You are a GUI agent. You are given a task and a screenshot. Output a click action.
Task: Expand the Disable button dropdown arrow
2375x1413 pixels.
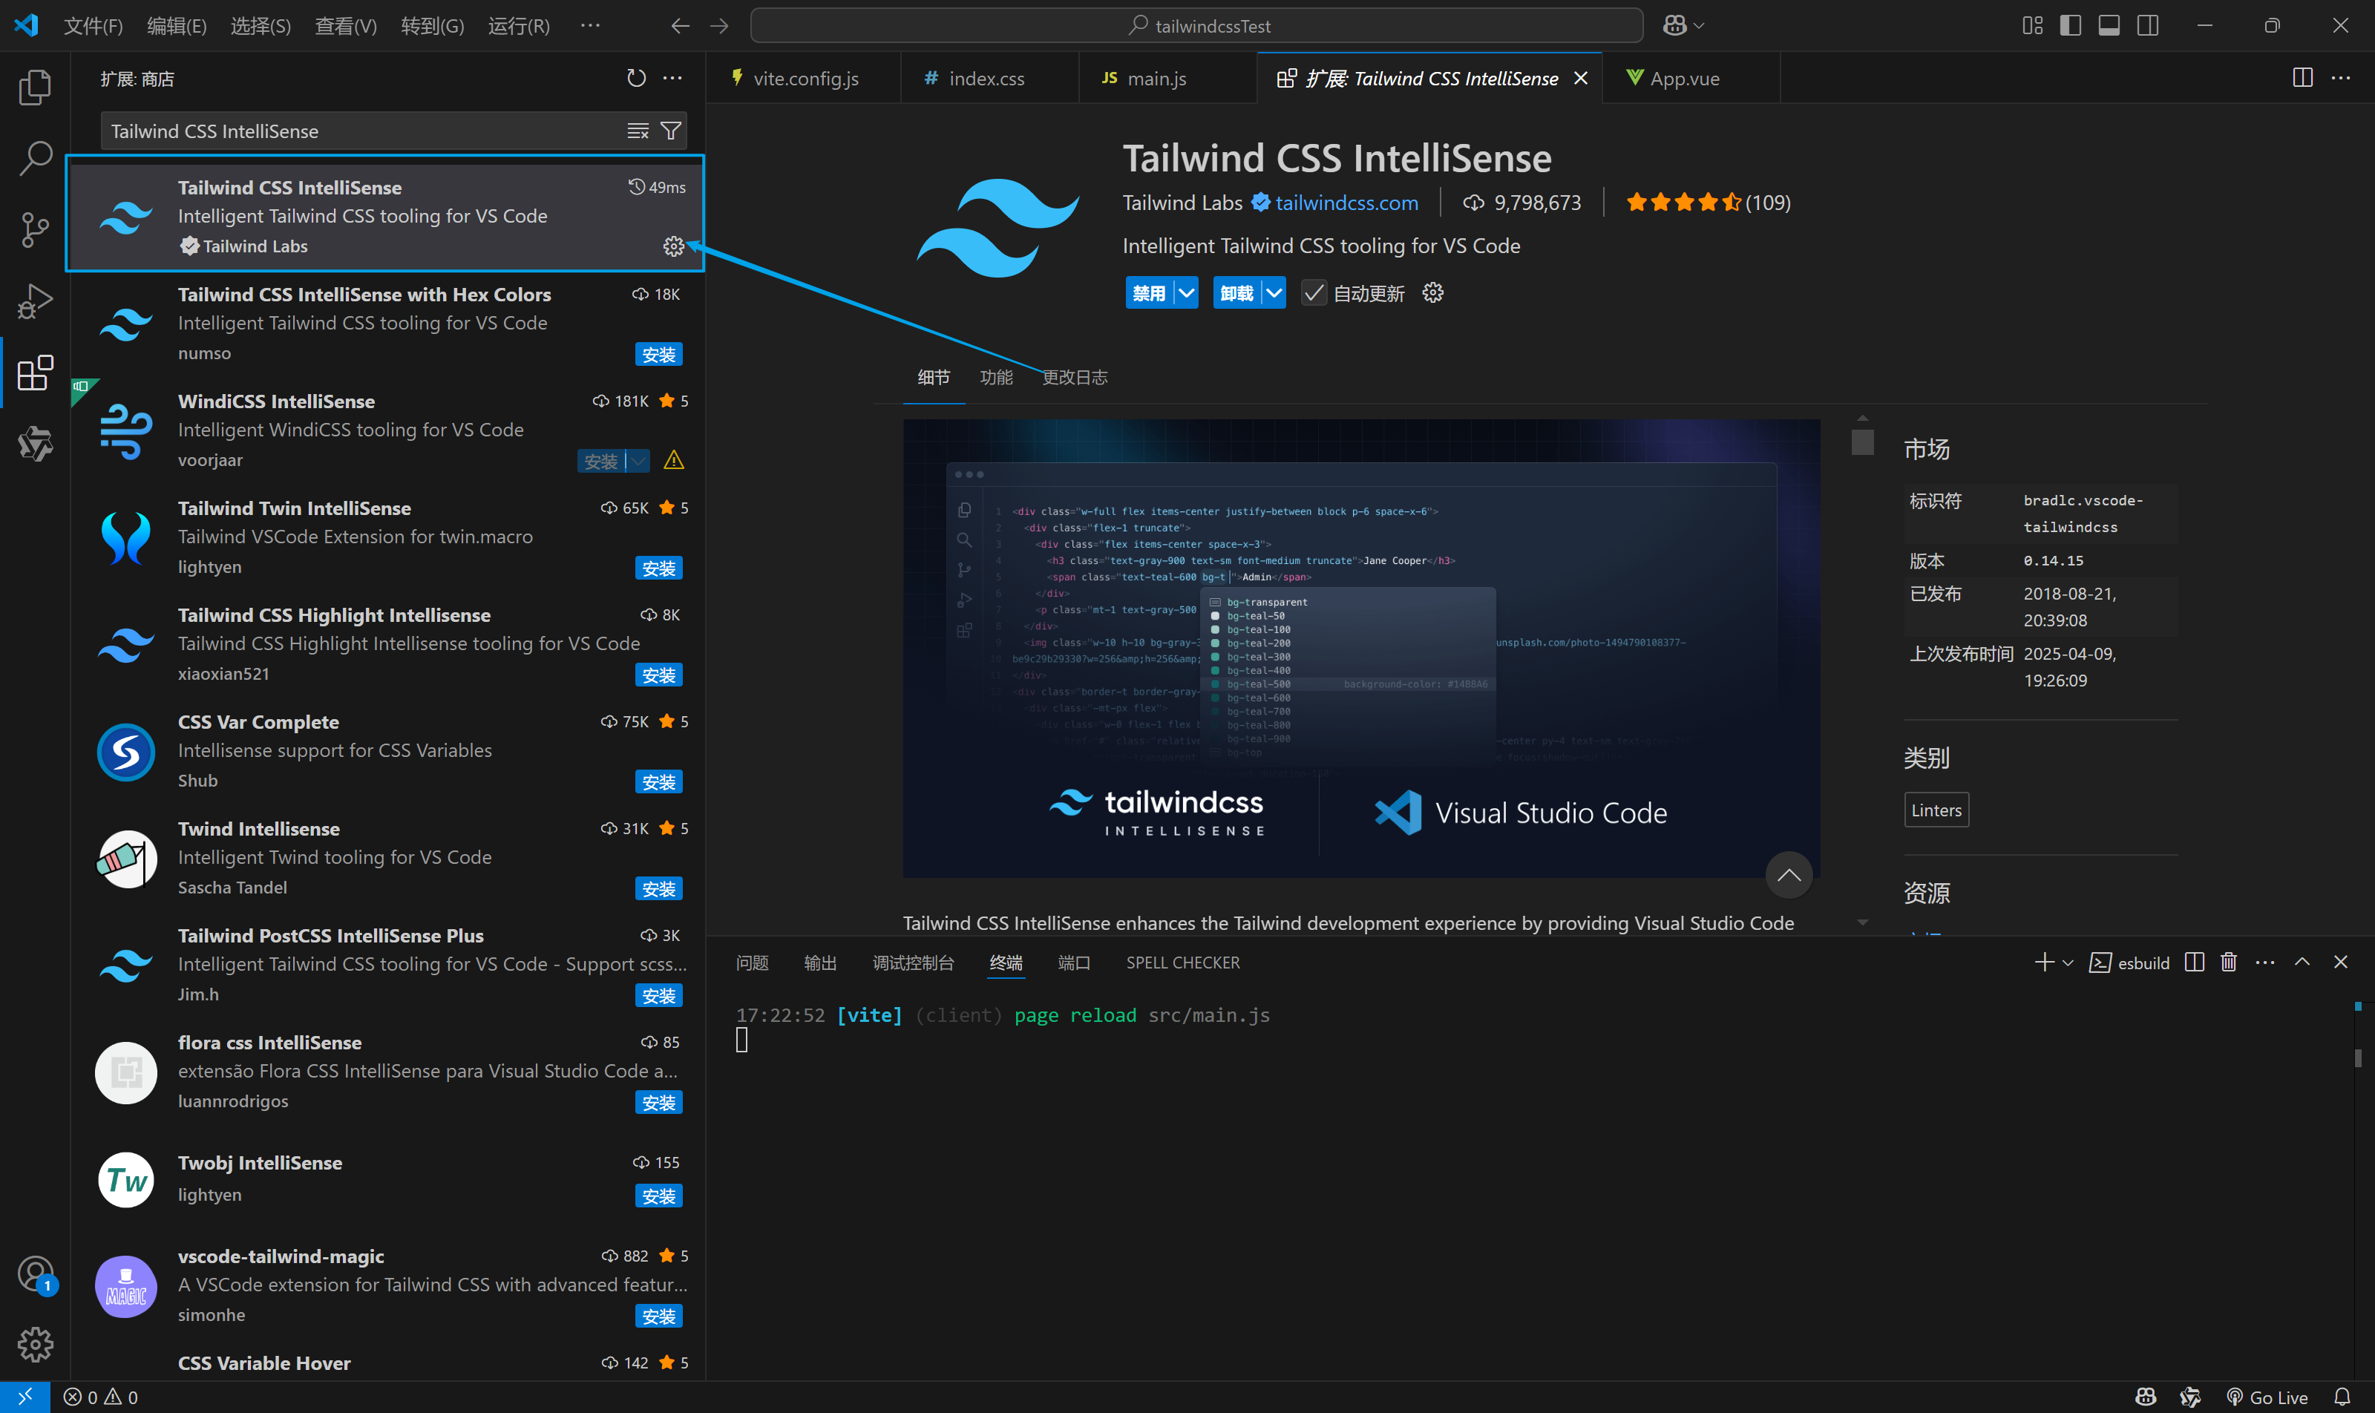point(1187,293)
